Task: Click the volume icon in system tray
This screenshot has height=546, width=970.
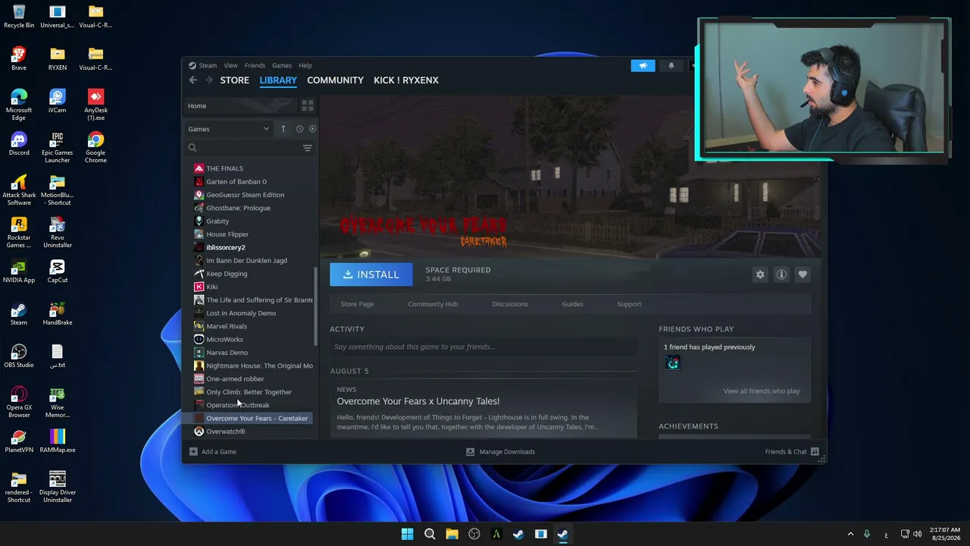Action: point(918,534)
